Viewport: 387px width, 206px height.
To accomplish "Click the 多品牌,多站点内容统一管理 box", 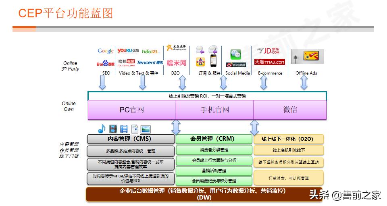I will tap(131, 151).
